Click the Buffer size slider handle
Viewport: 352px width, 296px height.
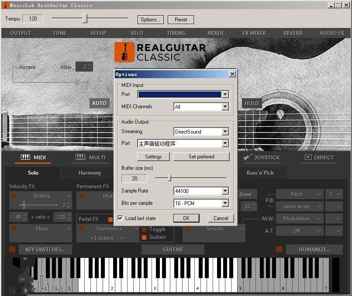tap(170, 178)
